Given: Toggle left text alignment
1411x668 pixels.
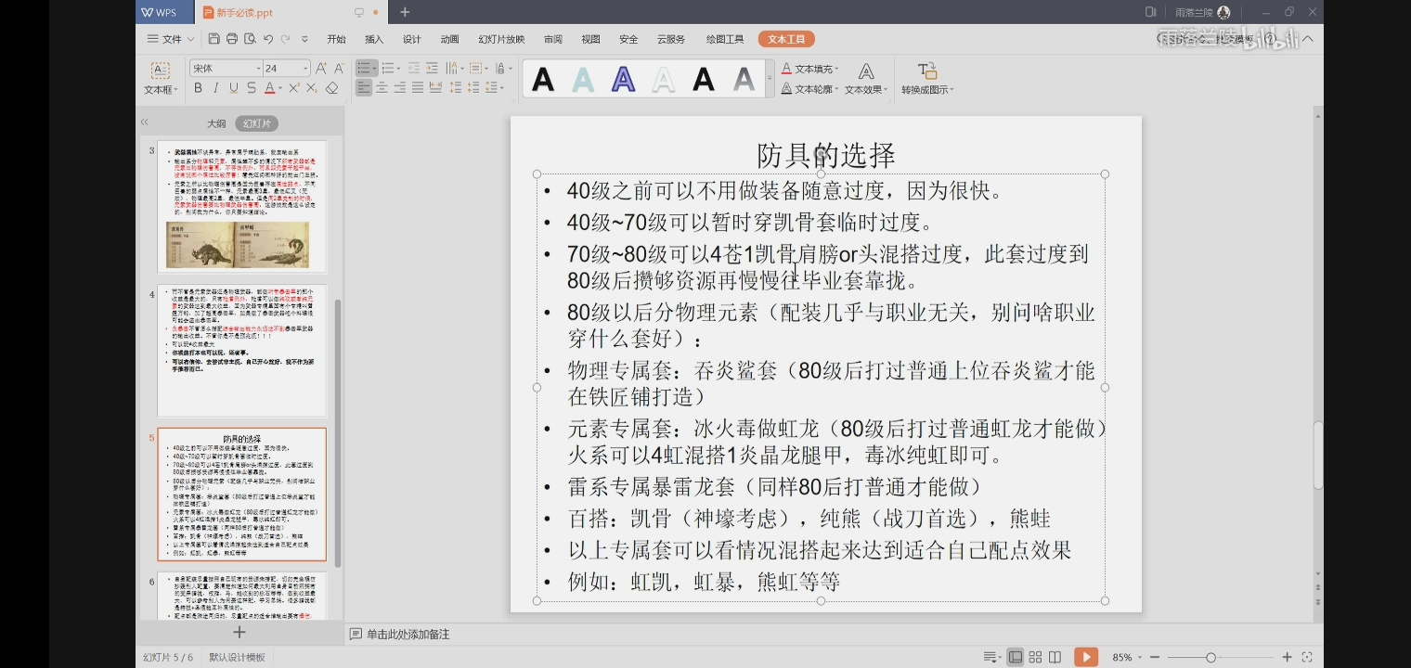Looking at the screenshot, I should (x=364, y=88).
